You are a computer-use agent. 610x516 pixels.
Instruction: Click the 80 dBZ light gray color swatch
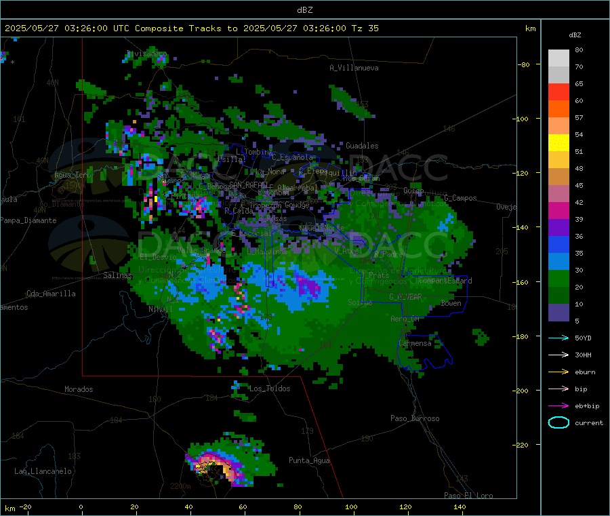click(558, 58)
